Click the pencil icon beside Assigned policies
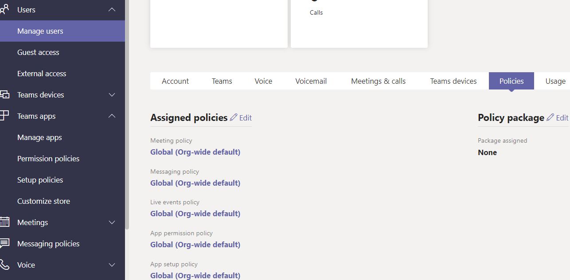The height and width of the screenshot is (280, 570). click(234, 117)
